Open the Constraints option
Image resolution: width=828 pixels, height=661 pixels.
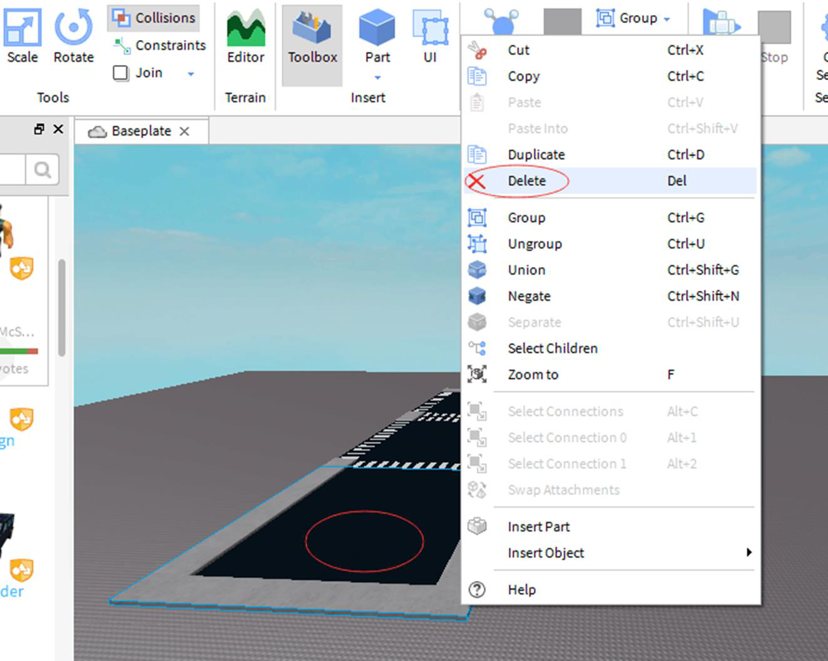coord(159,46)
